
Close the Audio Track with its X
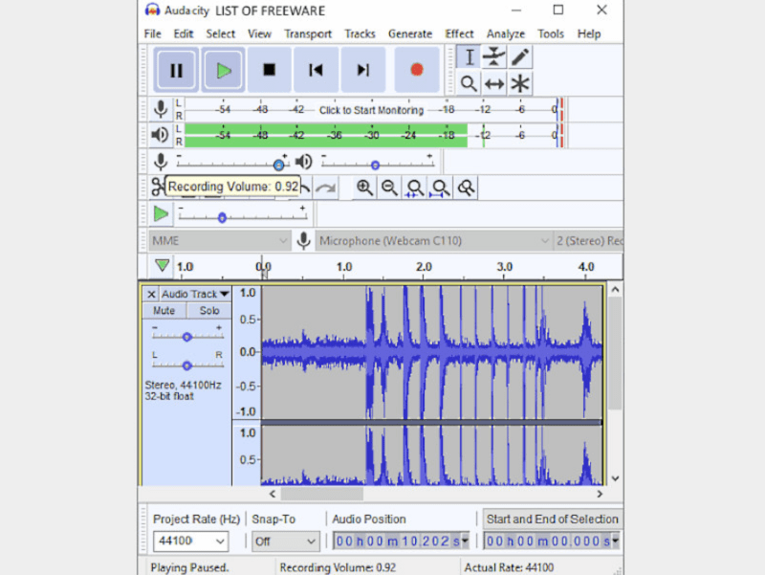coord(151,294)
